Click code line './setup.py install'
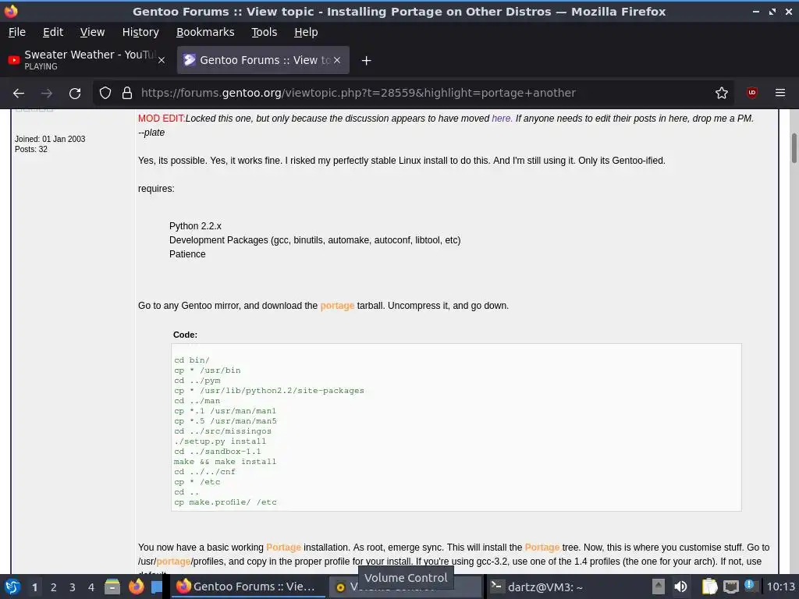 (219, 441)
